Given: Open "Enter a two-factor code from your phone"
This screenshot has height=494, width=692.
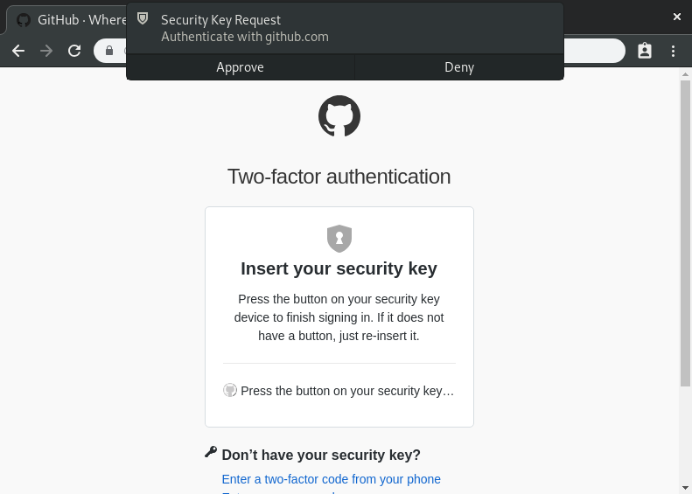Looking at the screenshot, I should tap(331, 479).
